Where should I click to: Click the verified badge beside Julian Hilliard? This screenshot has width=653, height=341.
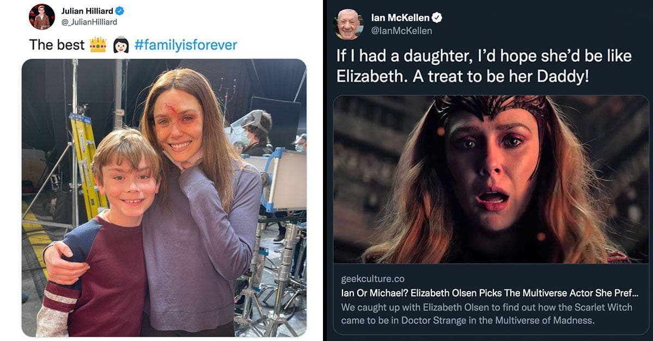click(120, 11)
